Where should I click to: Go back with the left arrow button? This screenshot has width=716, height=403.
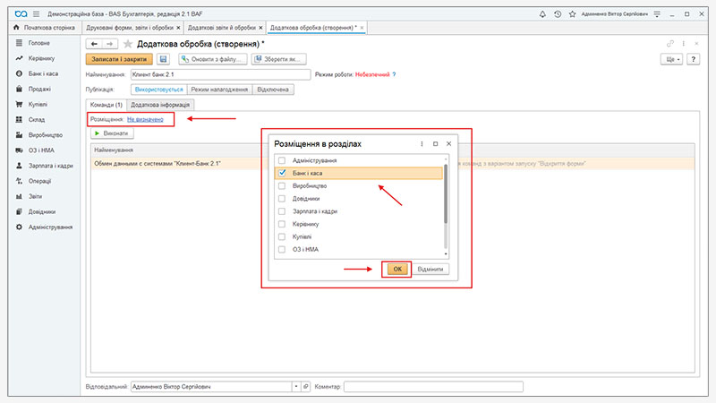pyautogui.click(x=94, y=44)
